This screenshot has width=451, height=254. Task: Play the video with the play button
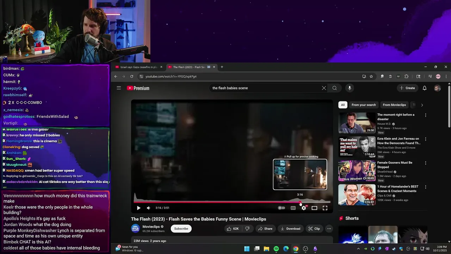coord(138,208)
